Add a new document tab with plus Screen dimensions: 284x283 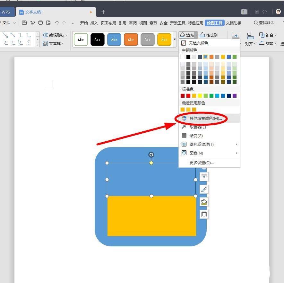(103, 12)
